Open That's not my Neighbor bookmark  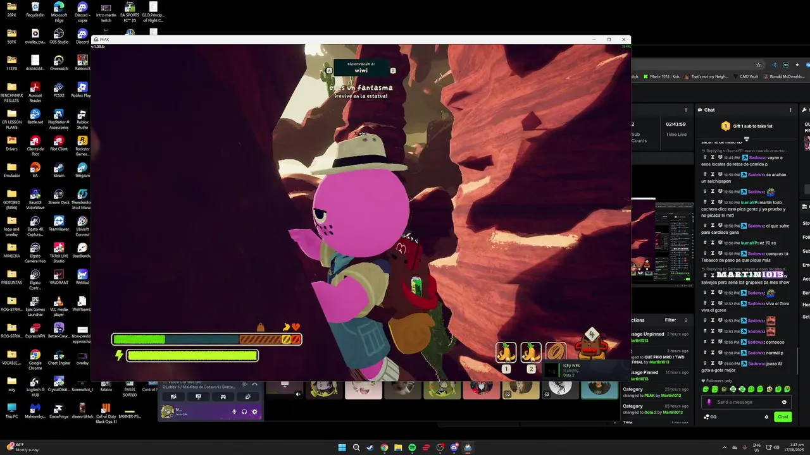tap(706, 76)
